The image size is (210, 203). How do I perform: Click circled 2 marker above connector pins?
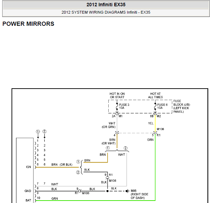point(44,131)
